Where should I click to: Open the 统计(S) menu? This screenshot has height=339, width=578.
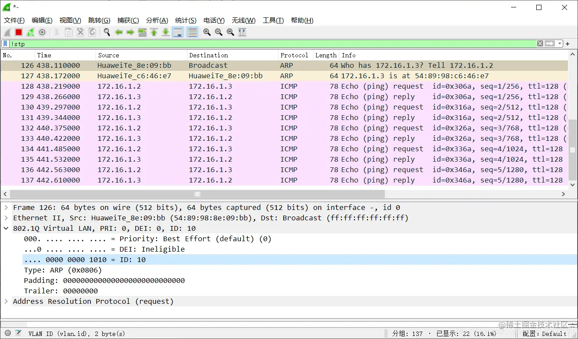(186, 20)
